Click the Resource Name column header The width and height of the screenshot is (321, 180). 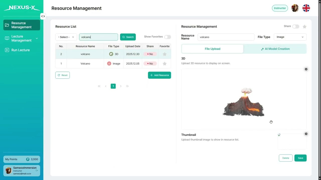pos(85,46)
